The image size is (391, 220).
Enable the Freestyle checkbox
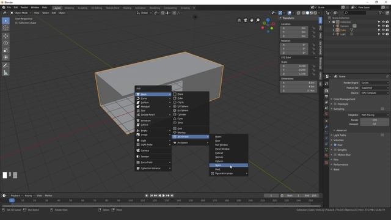(335, 104)
